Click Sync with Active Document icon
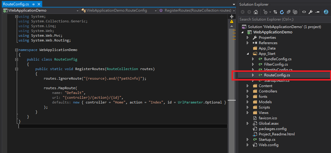The width and height of the screenshot is (331, 153). coord(275,12)
